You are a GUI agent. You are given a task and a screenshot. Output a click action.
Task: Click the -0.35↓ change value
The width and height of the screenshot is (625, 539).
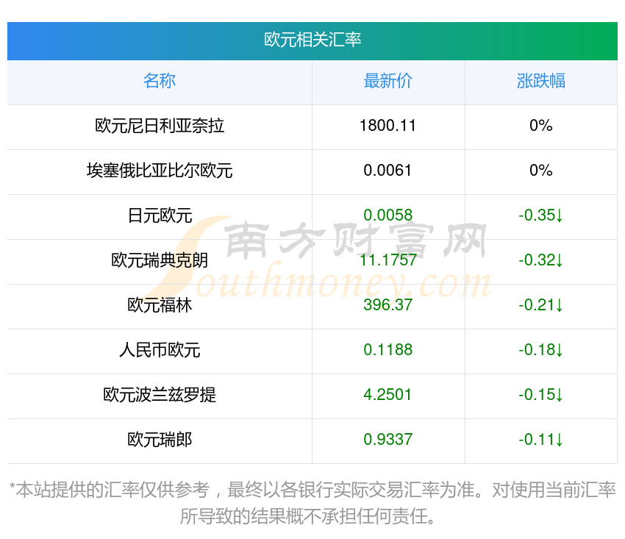541,215
